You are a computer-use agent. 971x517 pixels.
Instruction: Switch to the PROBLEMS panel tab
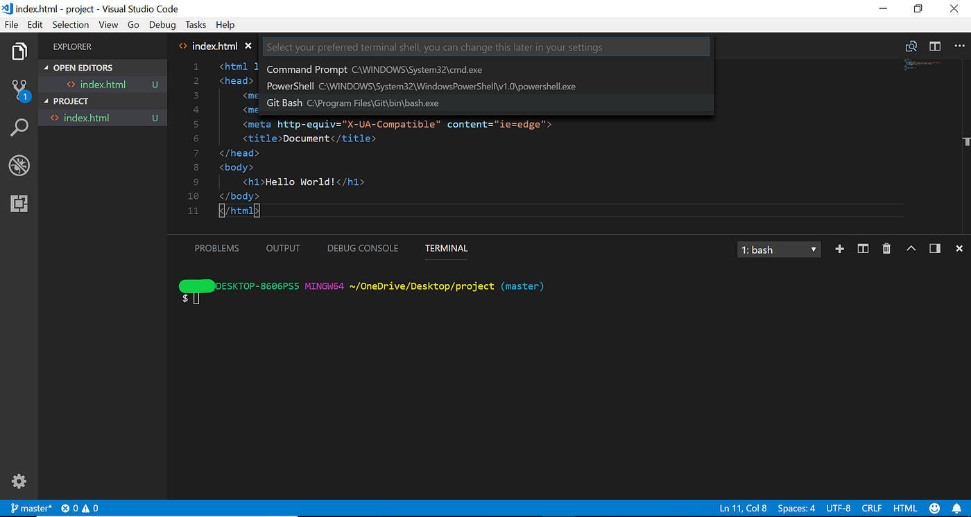pos(216,248)
